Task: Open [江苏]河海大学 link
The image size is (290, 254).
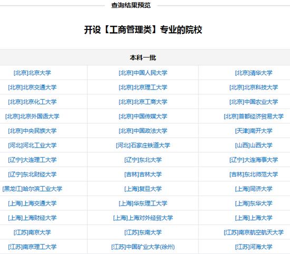Action: [x=254, y=247]
